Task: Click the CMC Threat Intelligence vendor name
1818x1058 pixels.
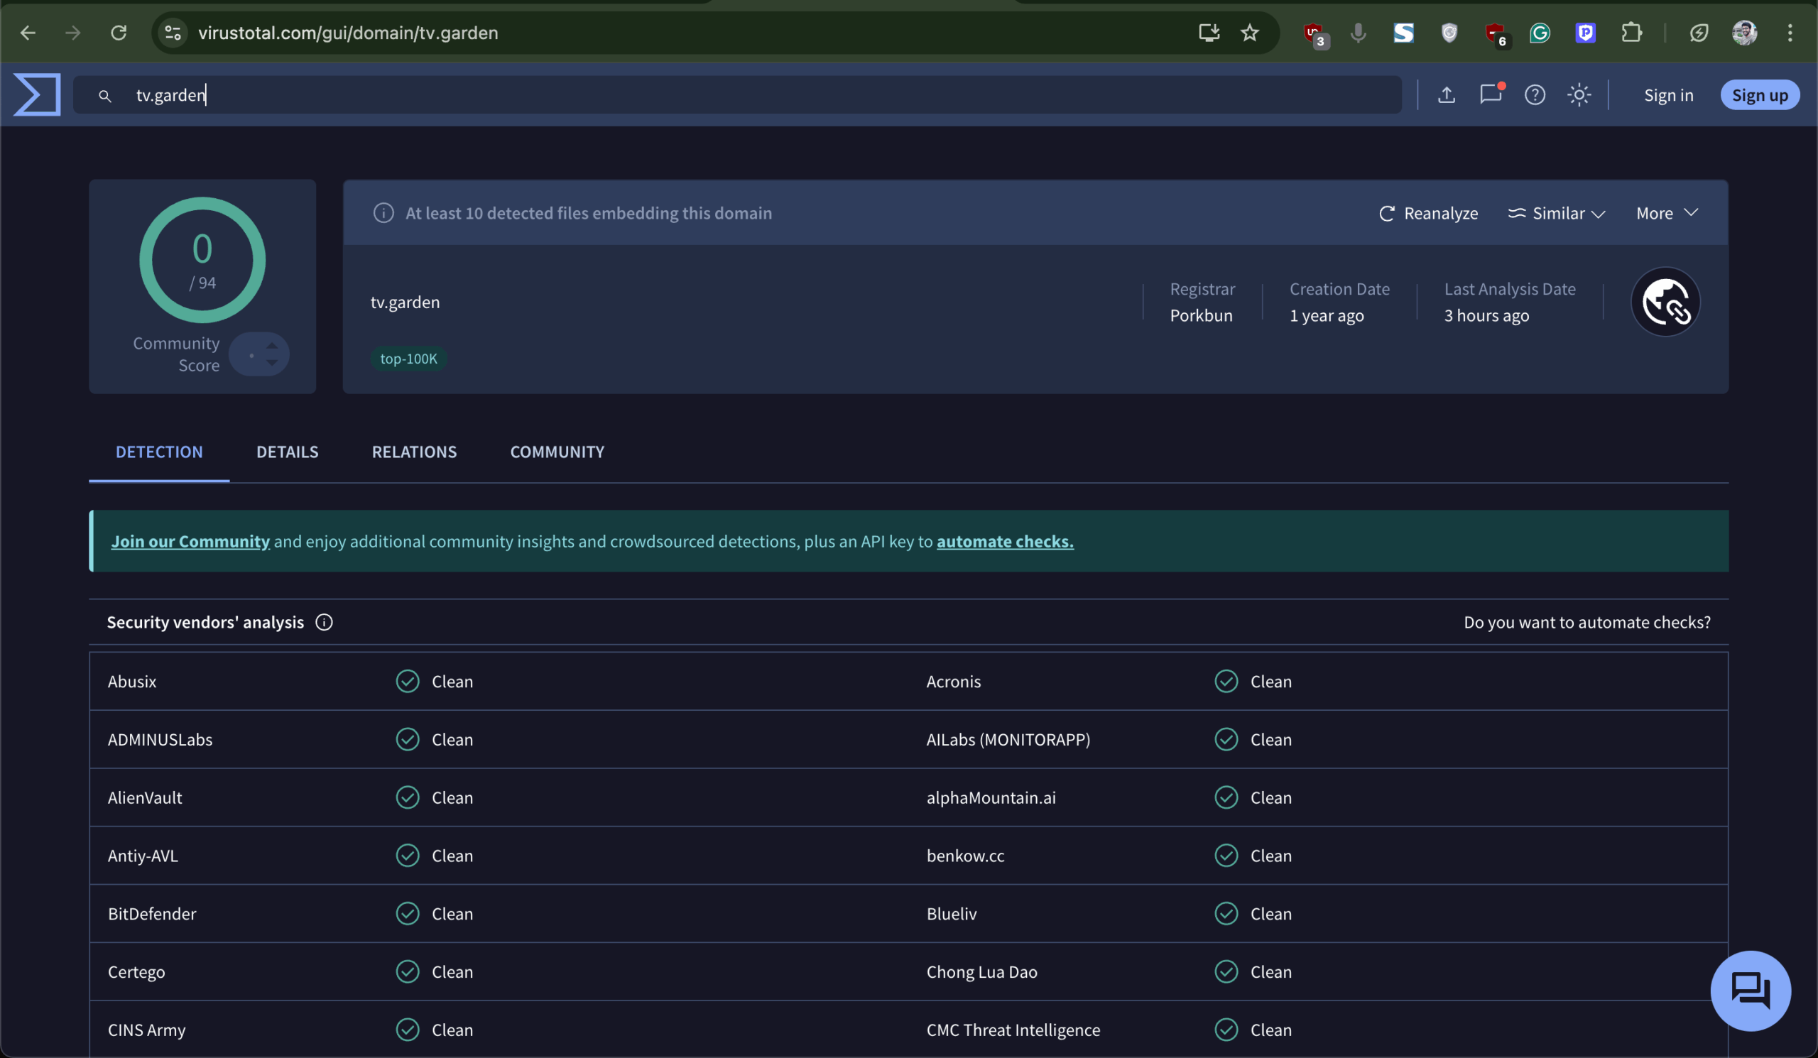Action: [1013, 1030]
